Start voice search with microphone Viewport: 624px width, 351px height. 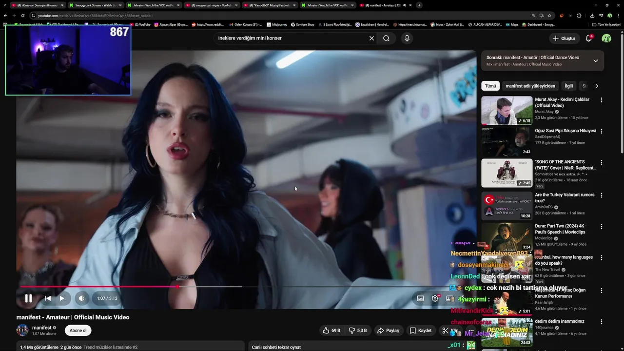pyautogui.click(x=407, y=38)
